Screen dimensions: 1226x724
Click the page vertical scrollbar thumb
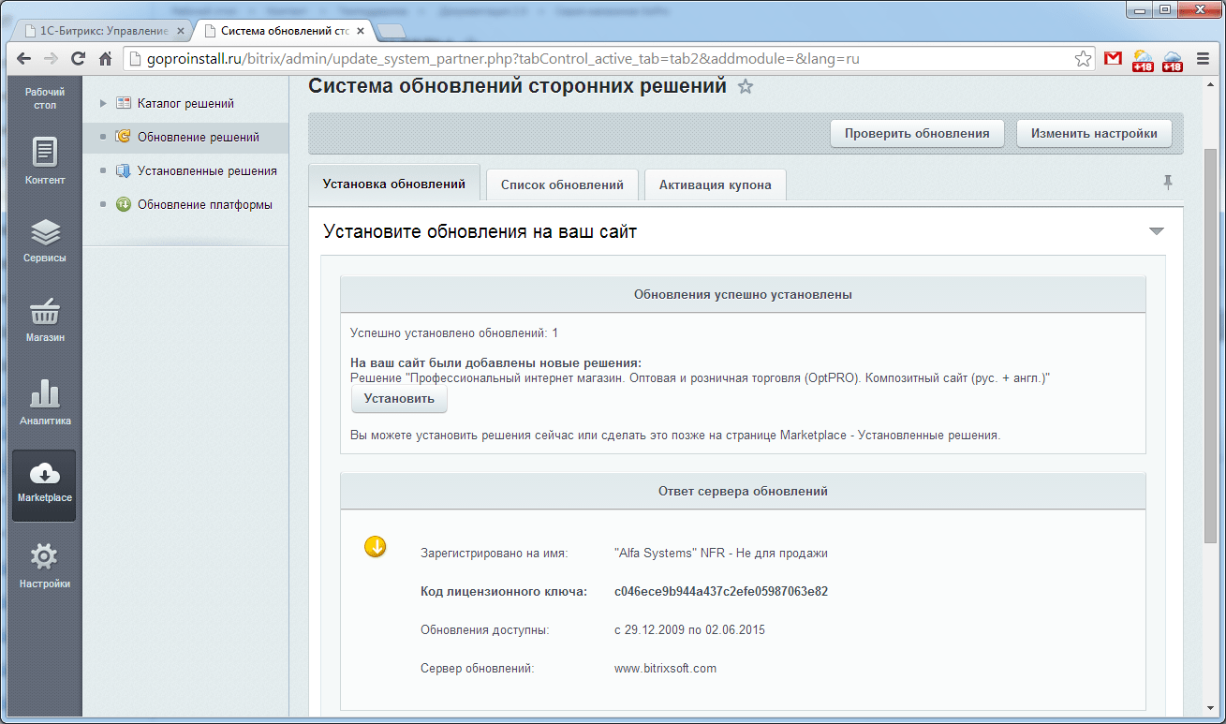(x=1210, y=344)
